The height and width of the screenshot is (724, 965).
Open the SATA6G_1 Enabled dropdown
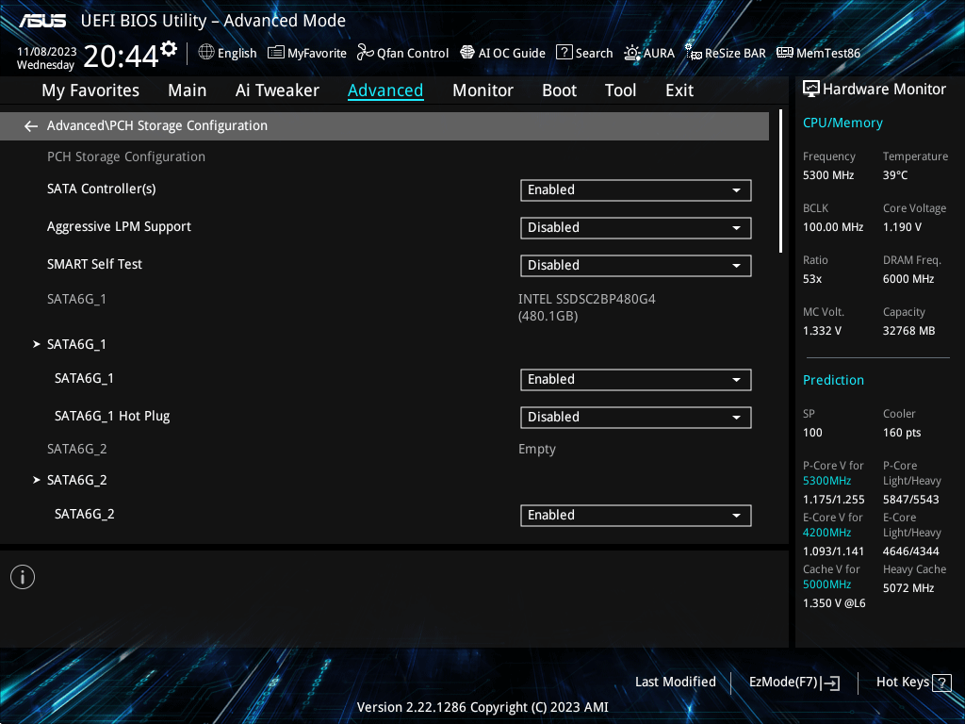pyautogui.click(x=636, y=380)
